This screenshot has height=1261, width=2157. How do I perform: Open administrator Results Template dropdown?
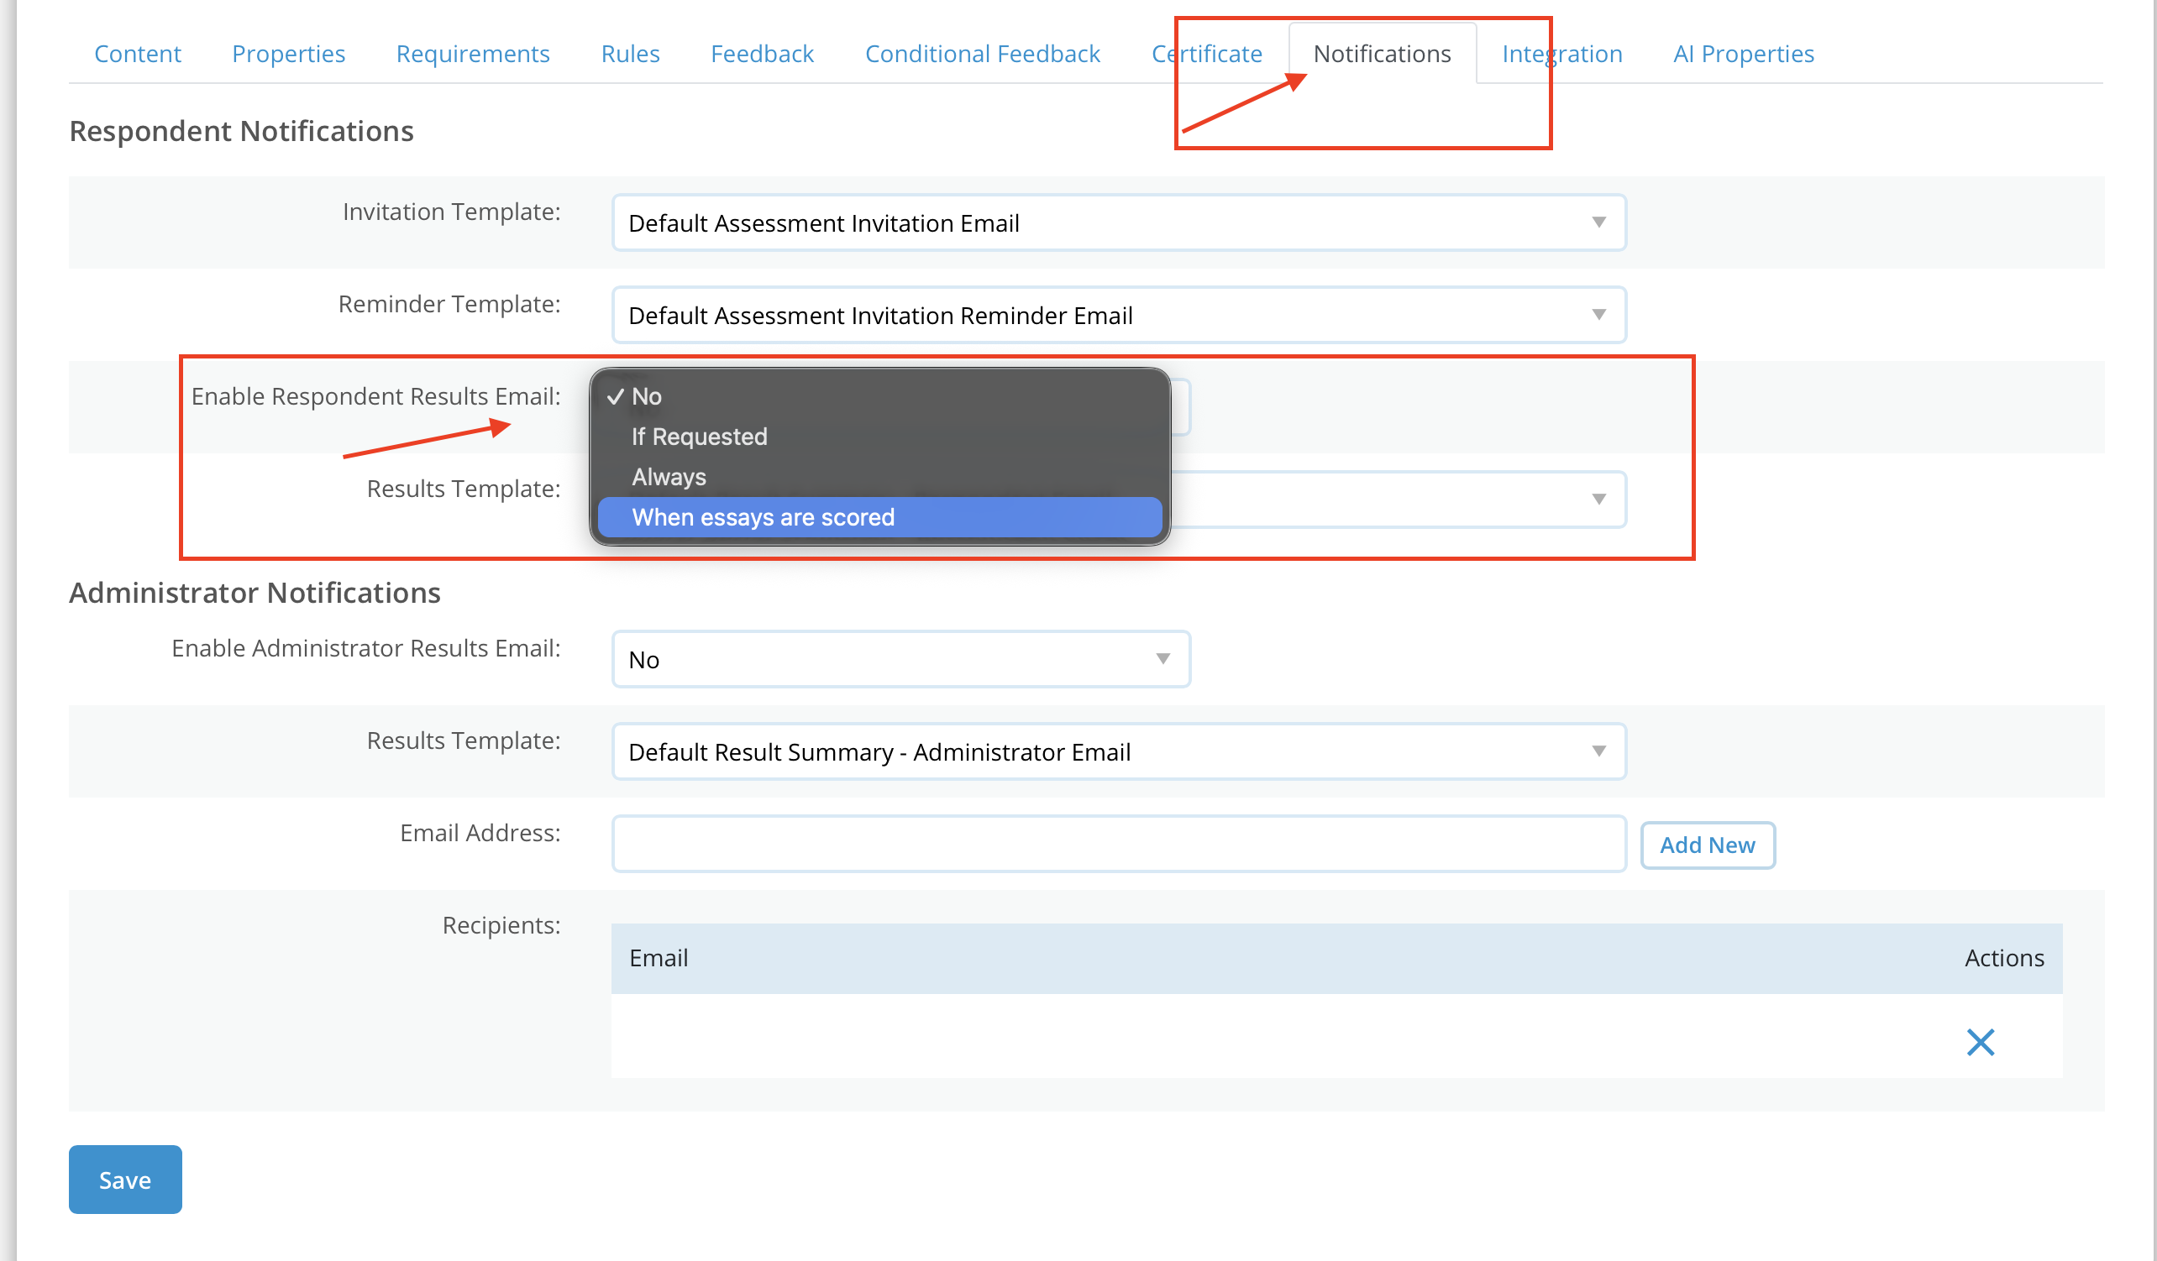(x=1119, y=751)
